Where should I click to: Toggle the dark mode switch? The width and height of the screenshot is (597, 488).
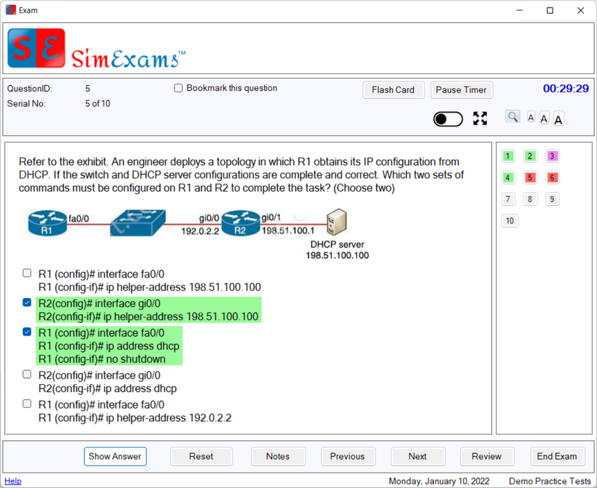pos(448,119)
